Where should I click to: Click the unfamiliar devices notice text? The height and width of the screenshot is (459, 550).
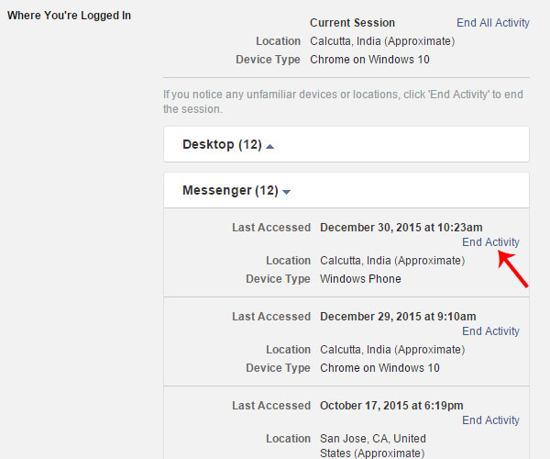pos(343,102)
